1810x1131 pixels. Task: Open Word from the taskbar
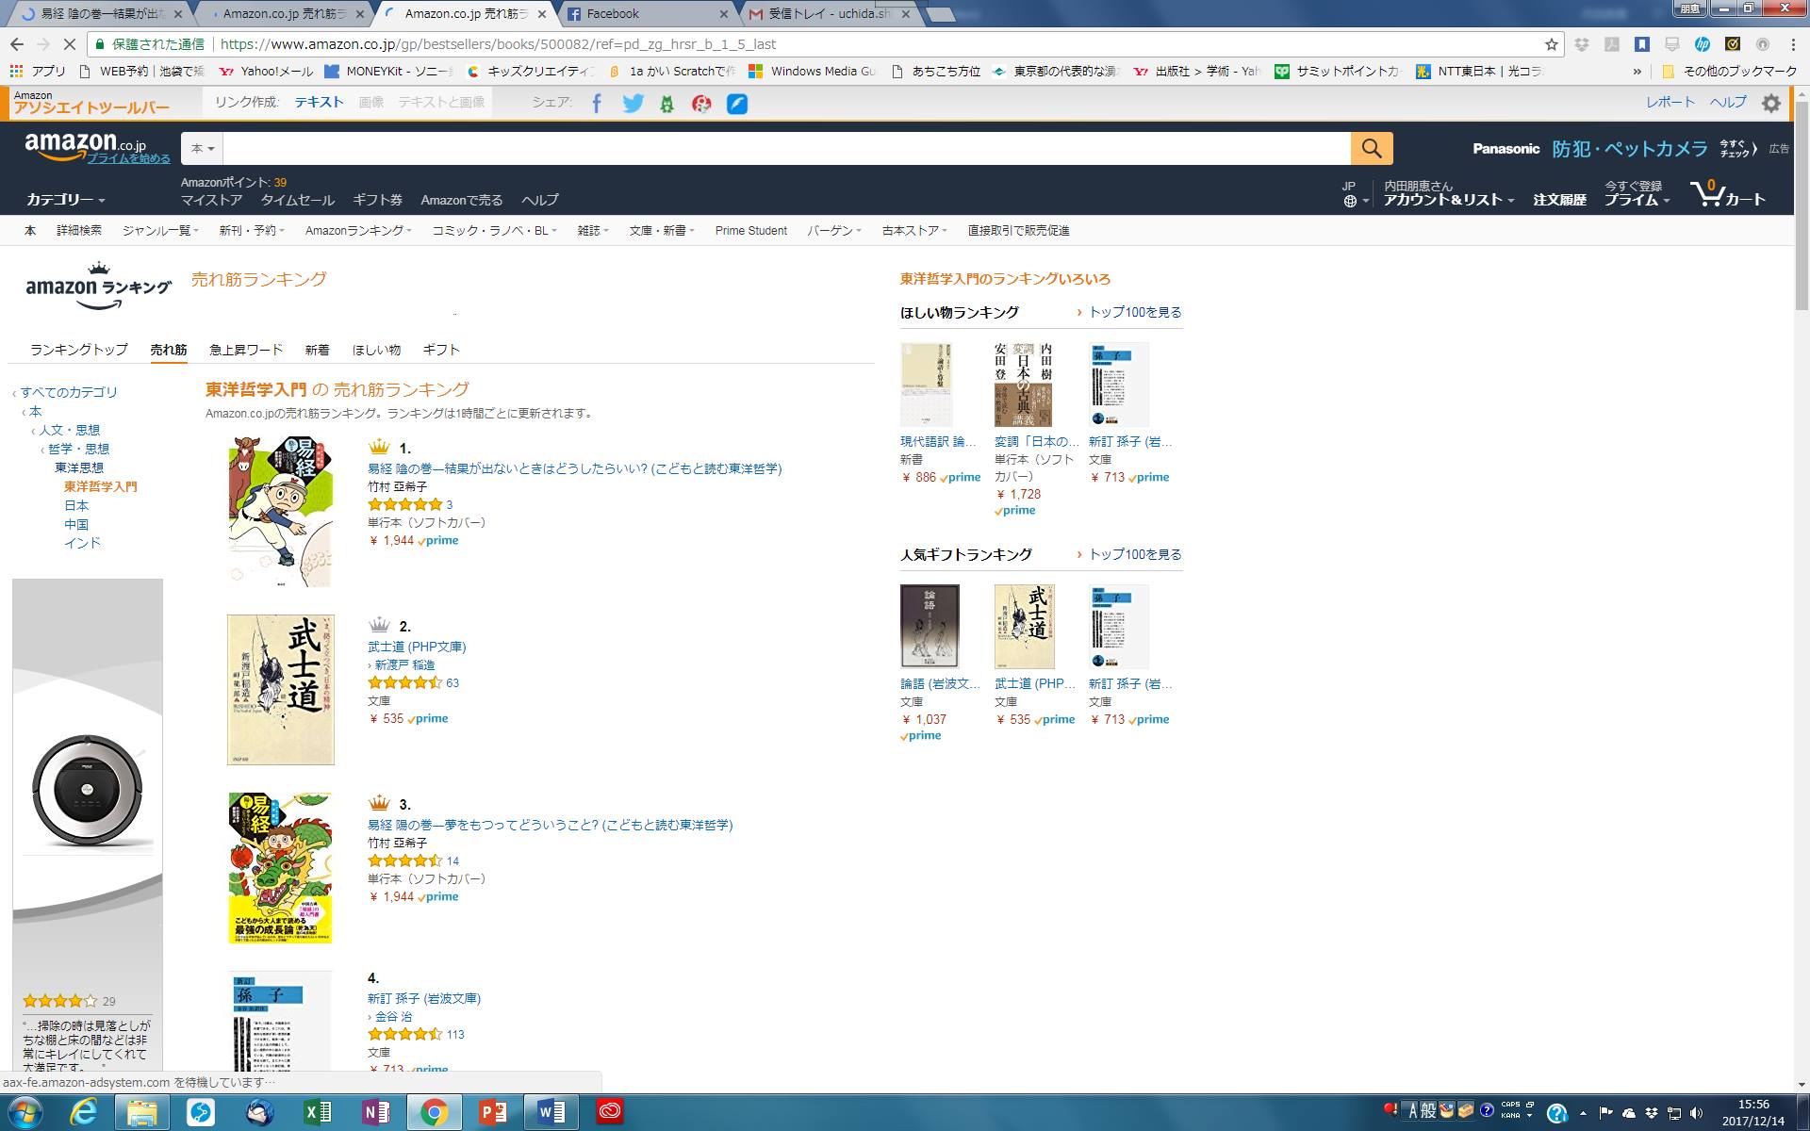pyautogui.click(x=551, y=1113)
